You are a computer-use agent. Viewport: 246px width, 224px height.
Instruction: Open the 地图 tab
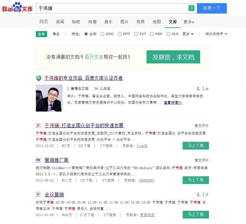[156, 22]
